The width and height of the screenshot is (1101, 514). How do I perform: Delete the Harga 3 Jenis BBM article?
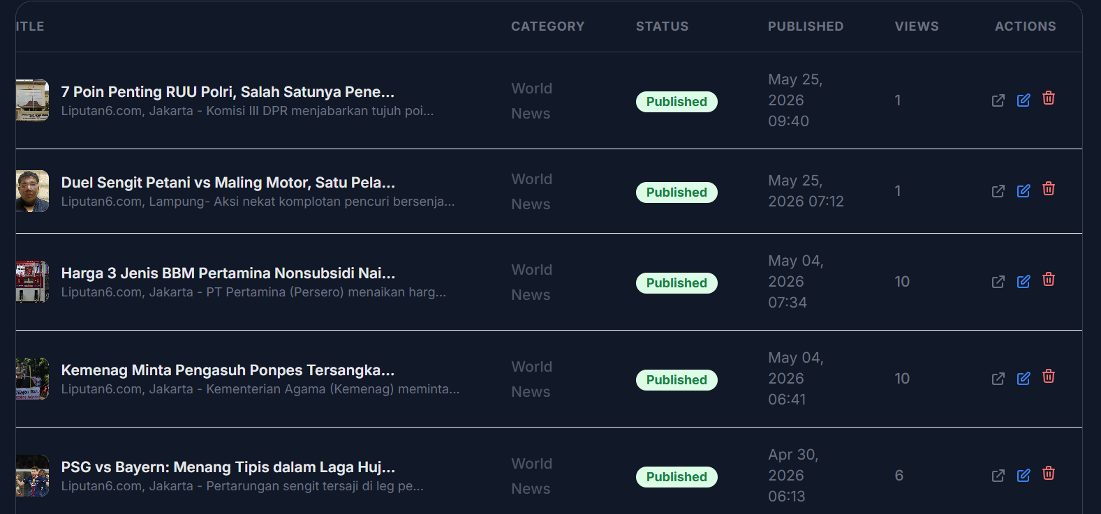[1049, 280]
